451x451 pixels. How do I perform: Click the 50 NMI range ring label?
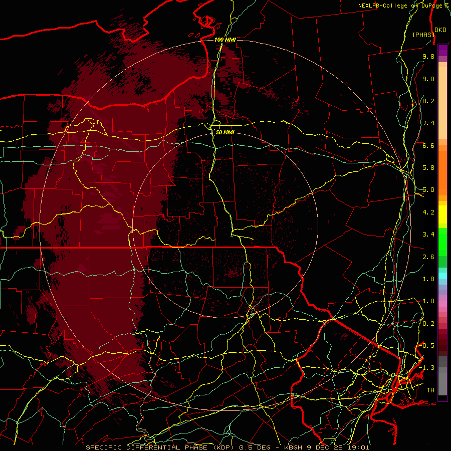click(x=225, y=132)
